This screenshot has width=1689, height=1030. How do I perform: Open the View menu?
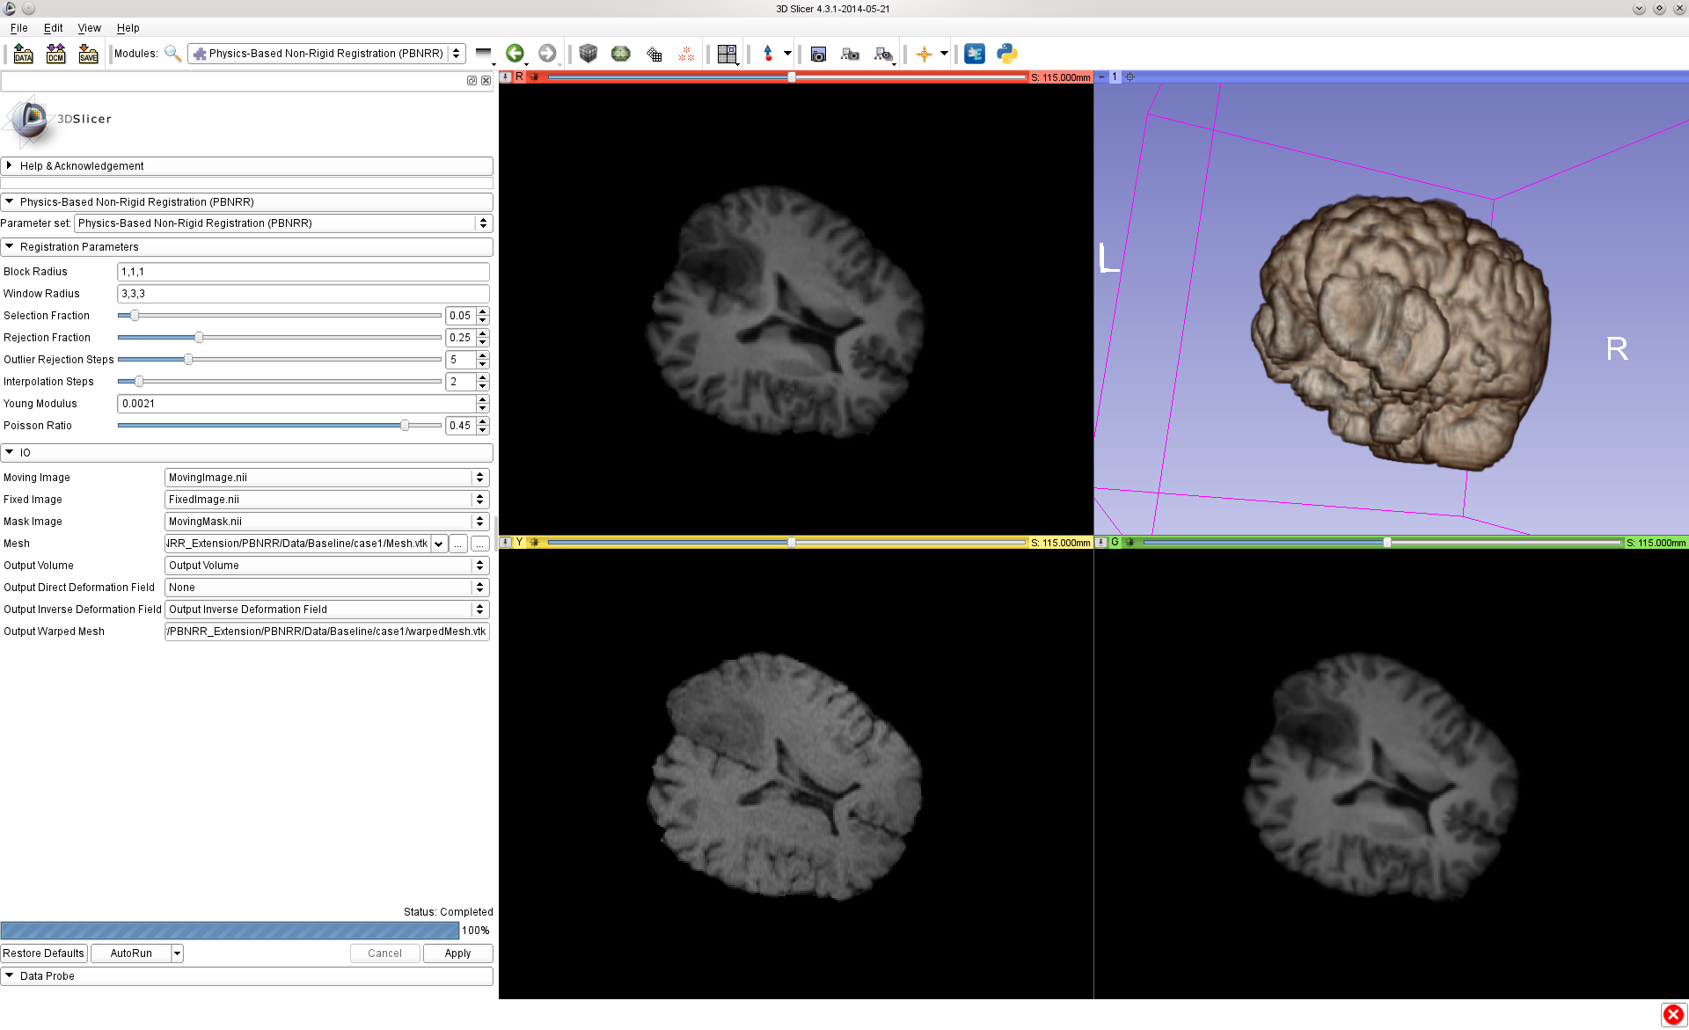(89, 28)
